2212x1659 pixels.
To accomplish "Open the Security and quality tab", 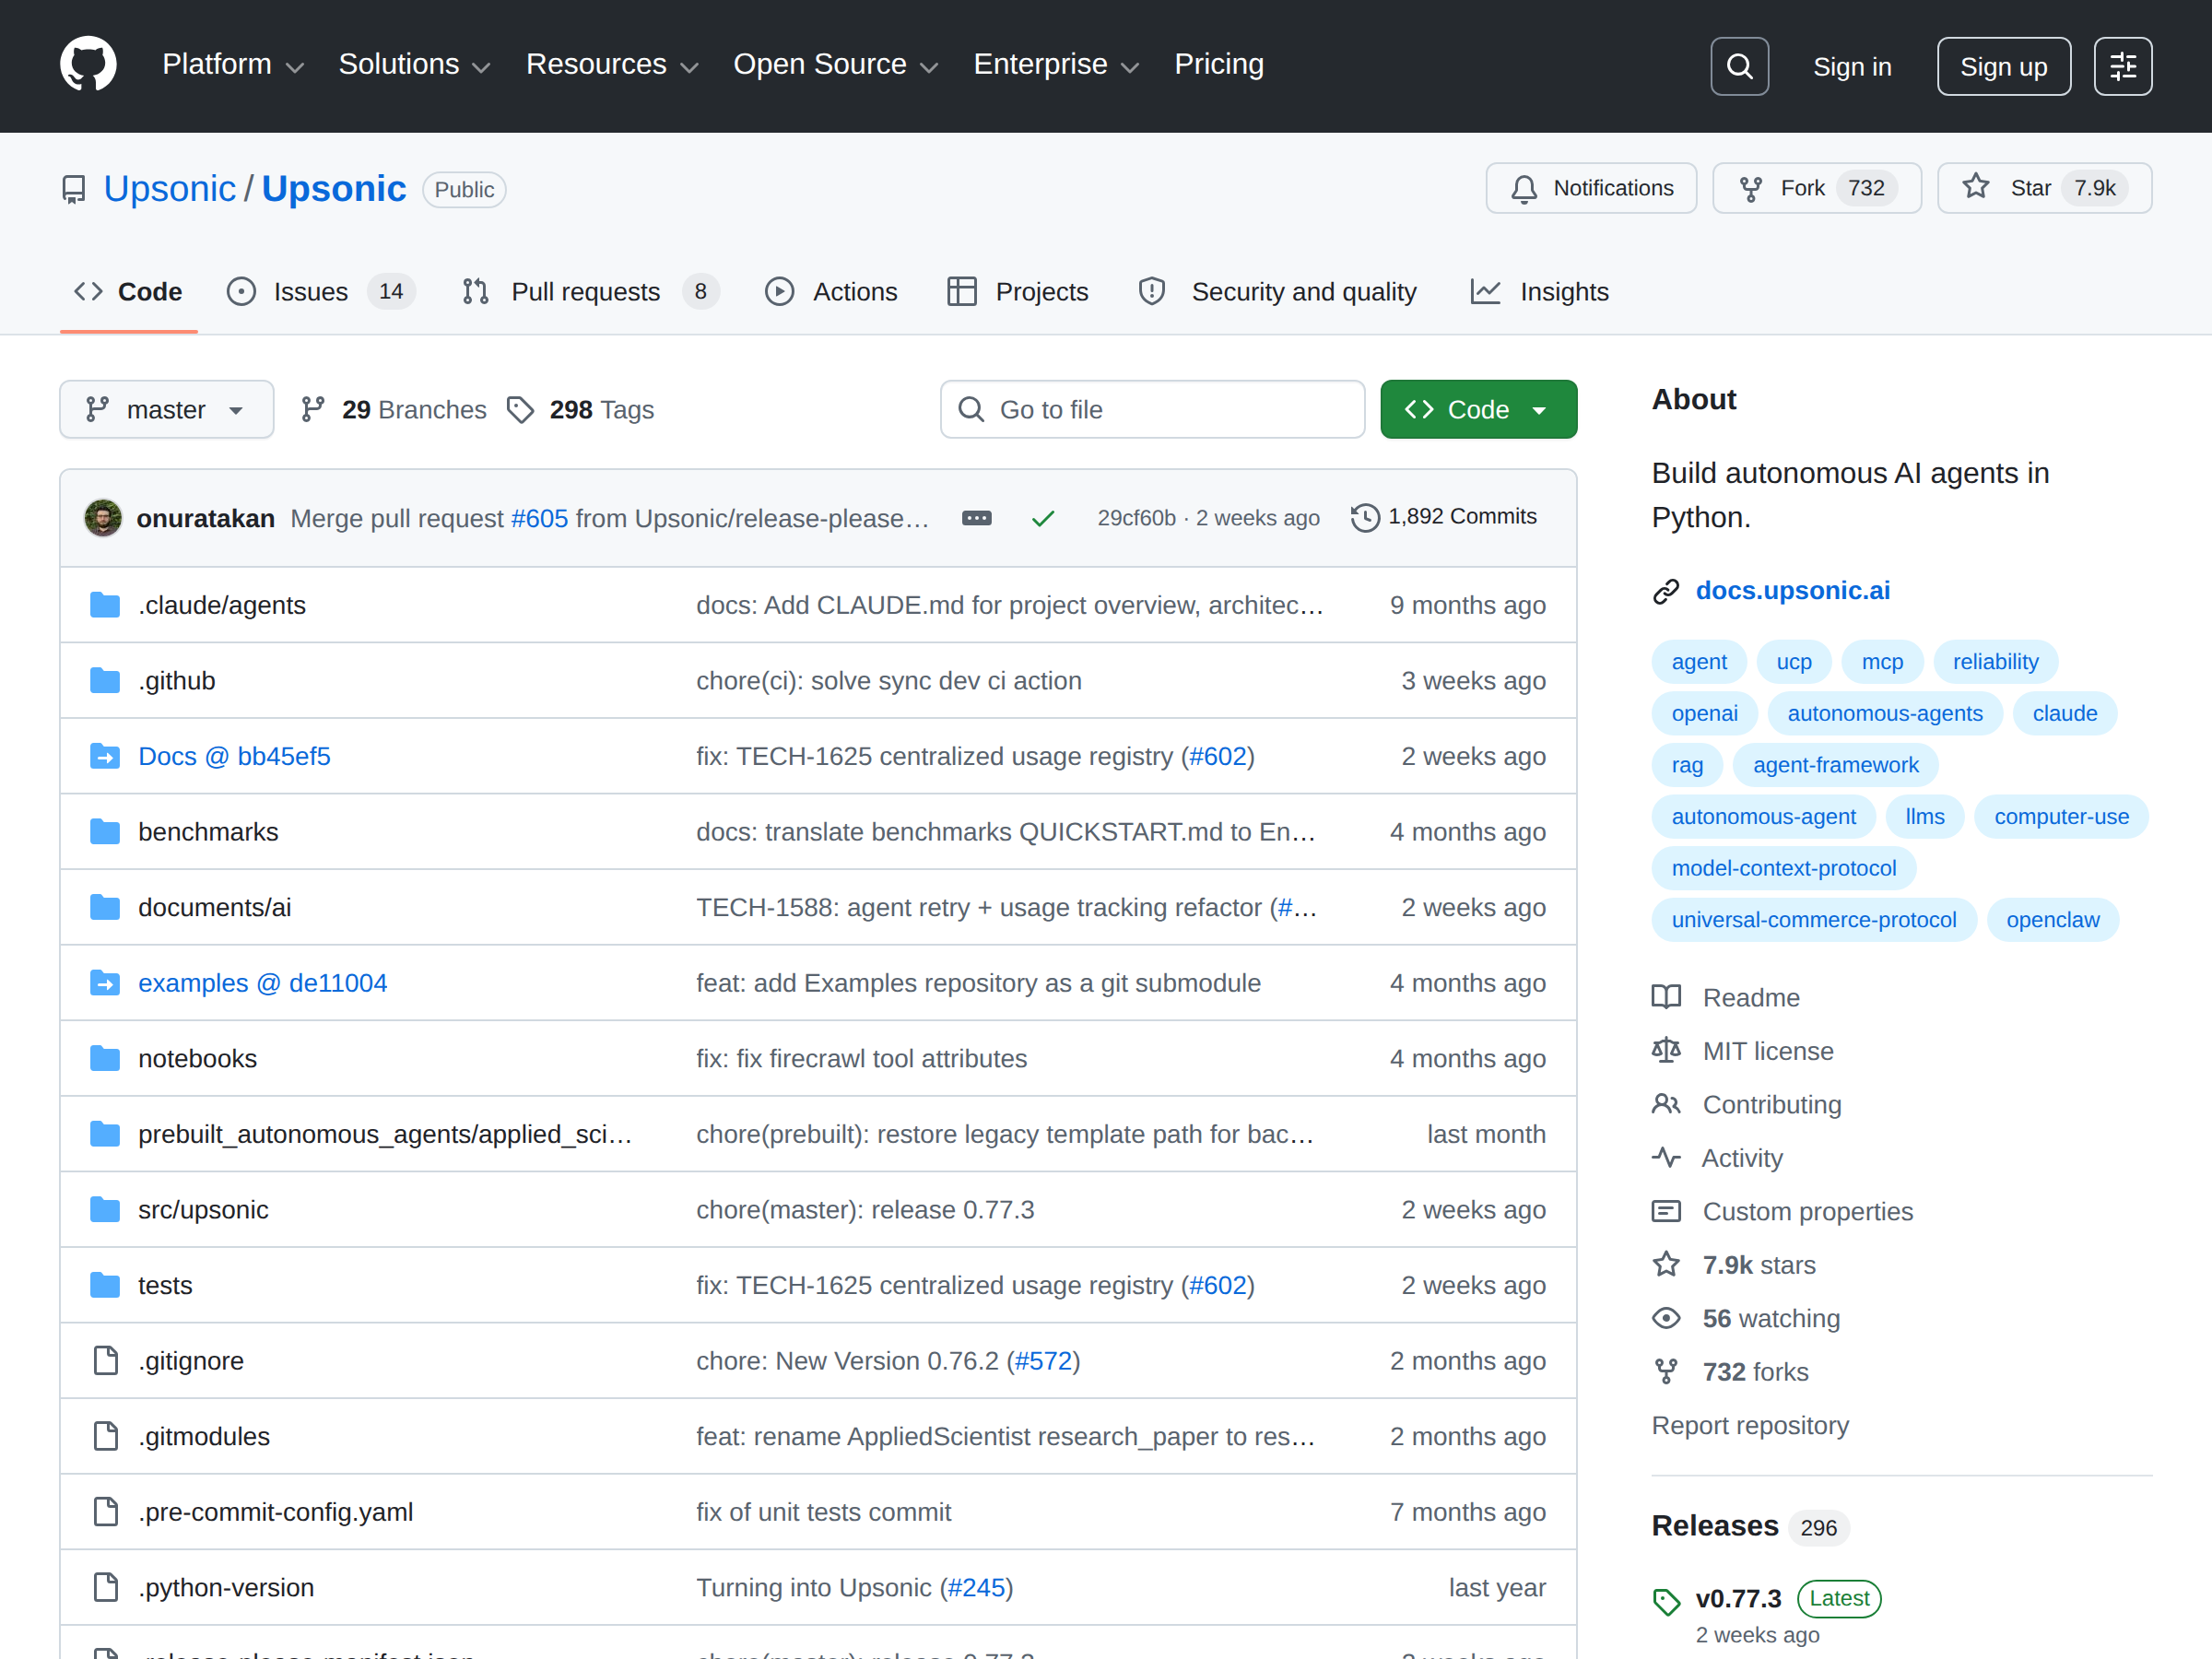I will point(1277,292).
